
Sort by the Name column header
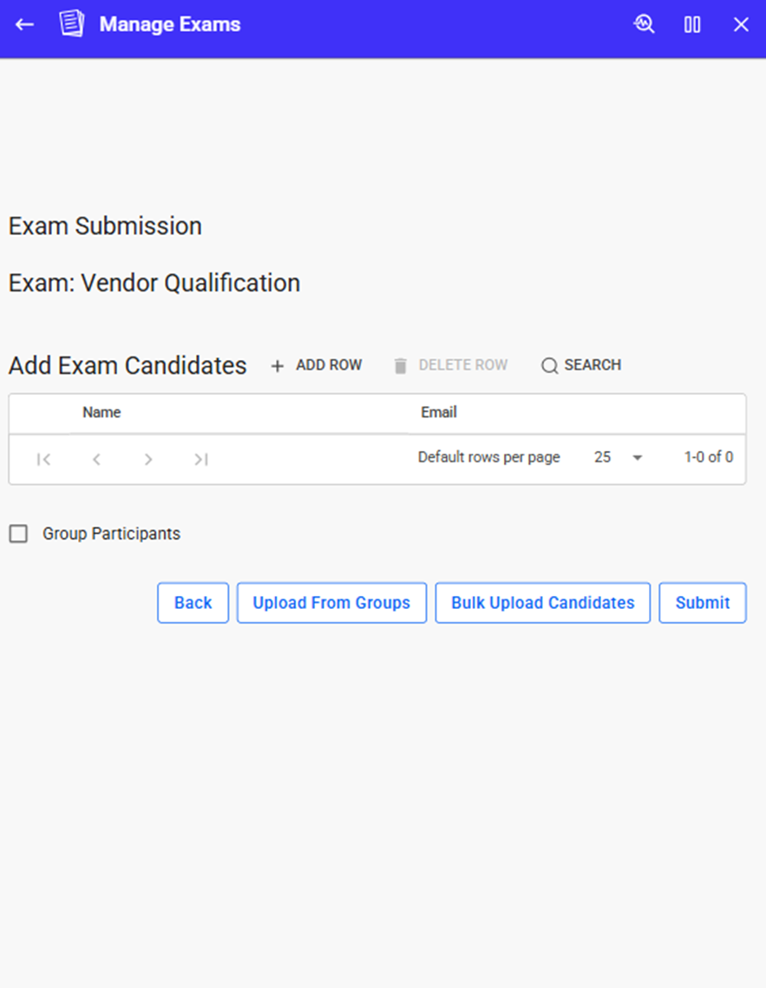coord(101,412)
